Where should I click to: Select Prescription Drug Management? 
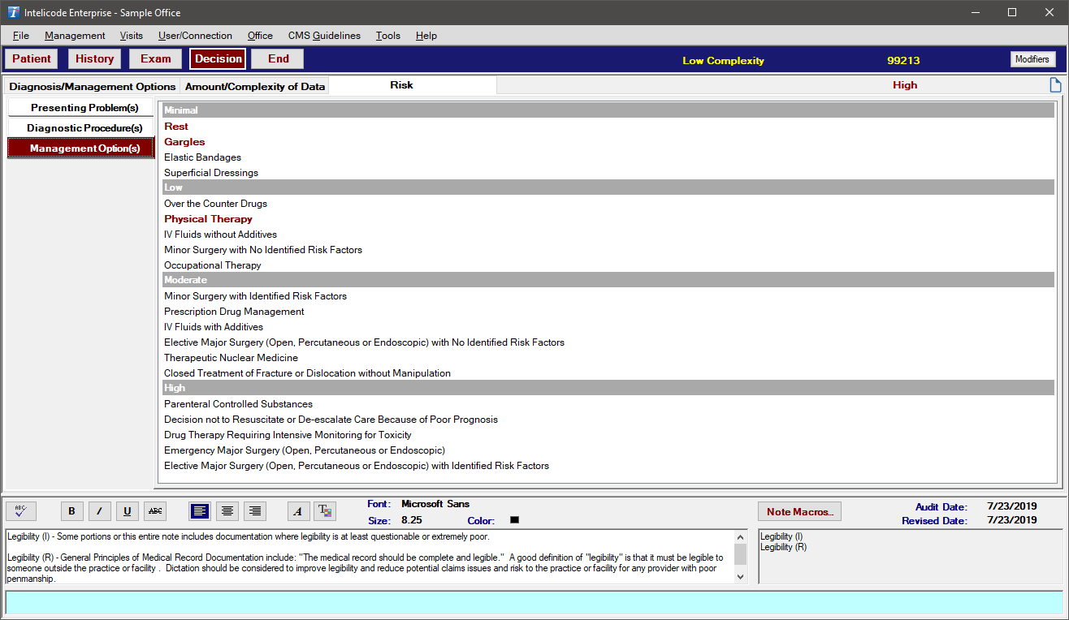(x=234, y=312)
